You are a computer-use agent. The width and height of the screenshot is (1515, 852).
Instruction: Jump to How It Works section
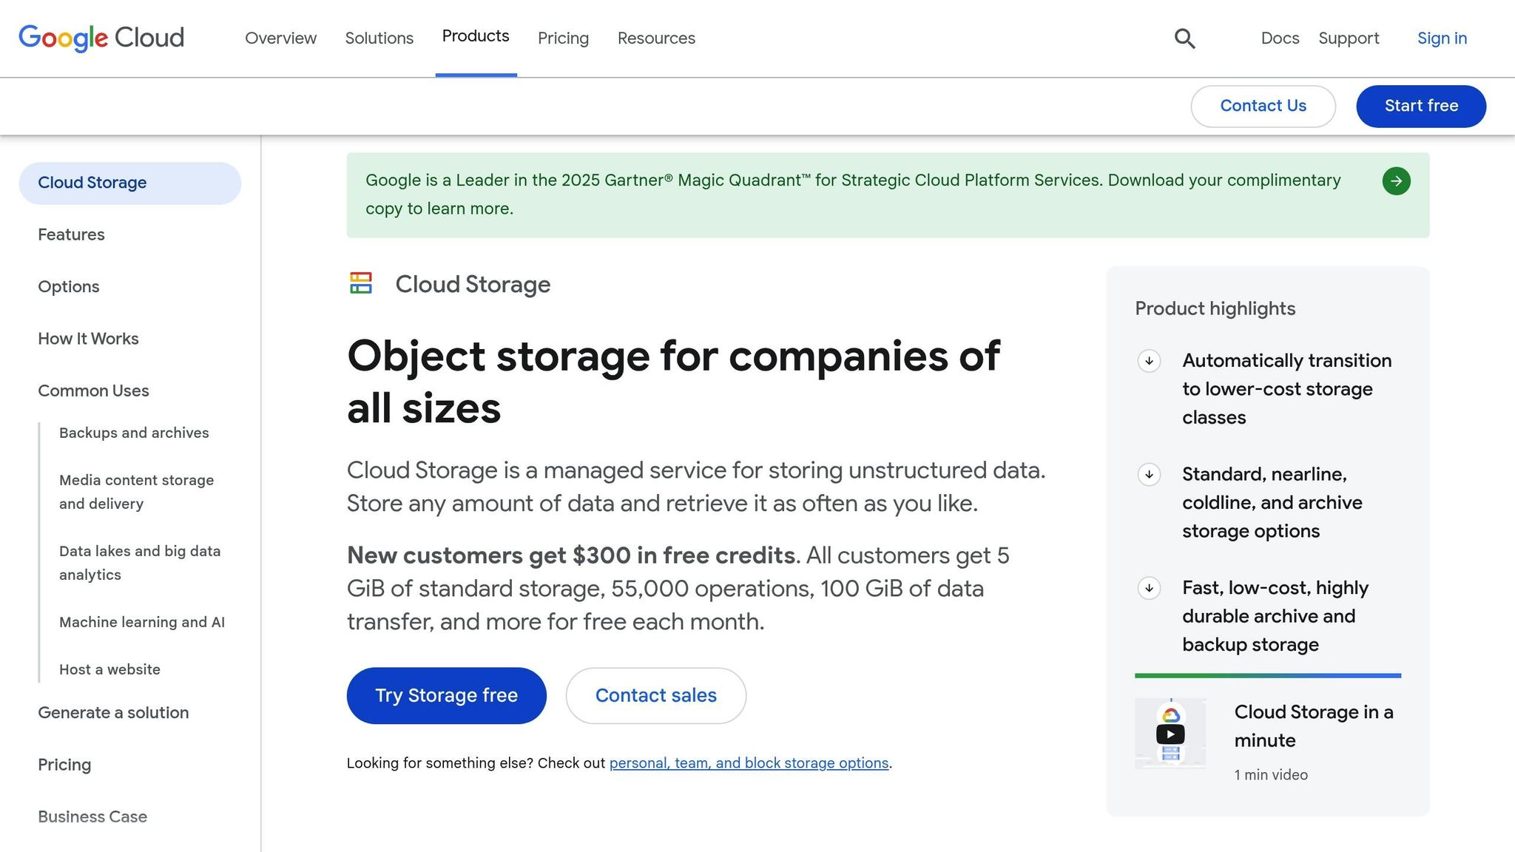[x=88, y=339]
